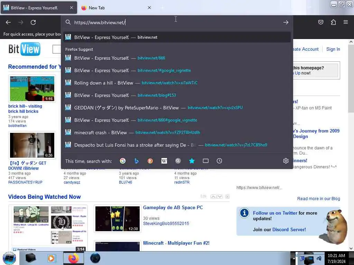Open the Discord Server link
Viewport: 354px width, 265px height.
(289, 229)
